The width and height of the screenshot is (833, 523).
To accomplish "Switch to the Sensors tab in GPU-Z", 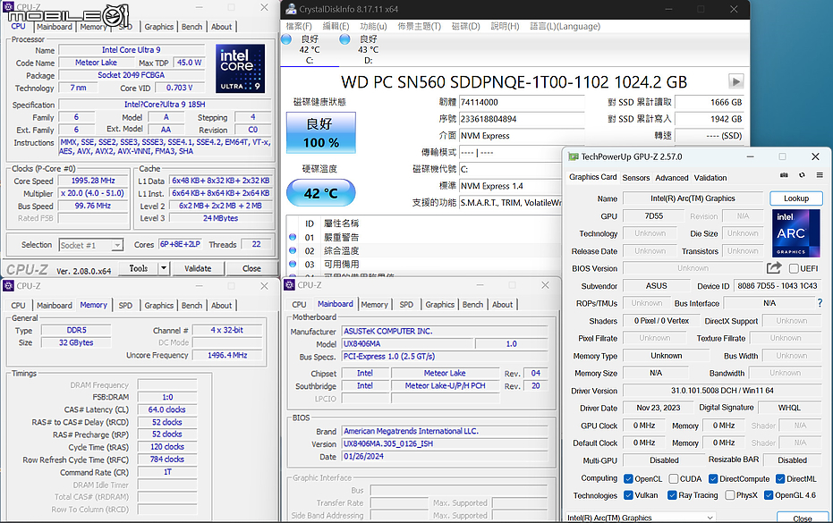I will pos(636,178).
